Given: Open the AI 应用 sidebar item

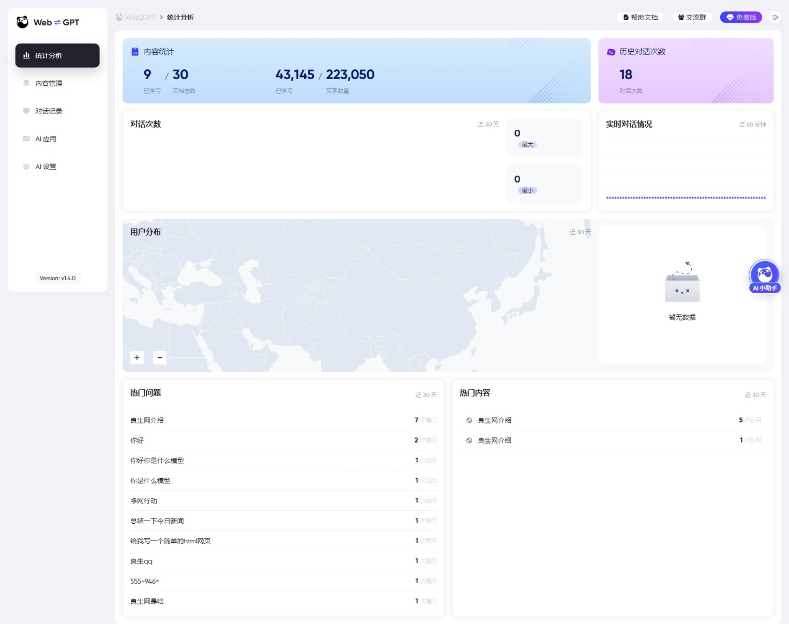Looking at the screenshot, I should tap(45, 139).
